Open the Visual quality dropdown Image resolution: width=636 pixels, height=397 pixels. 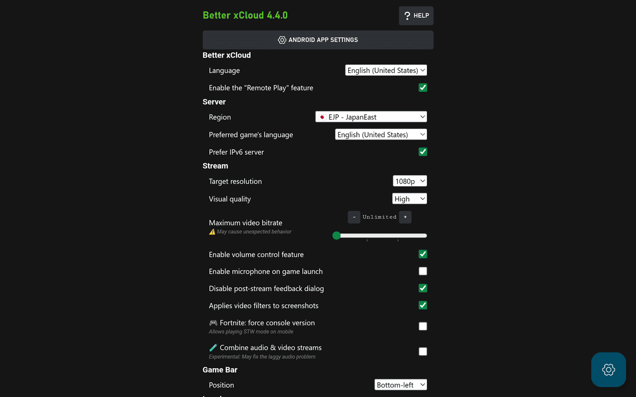(x=410, y=199)
